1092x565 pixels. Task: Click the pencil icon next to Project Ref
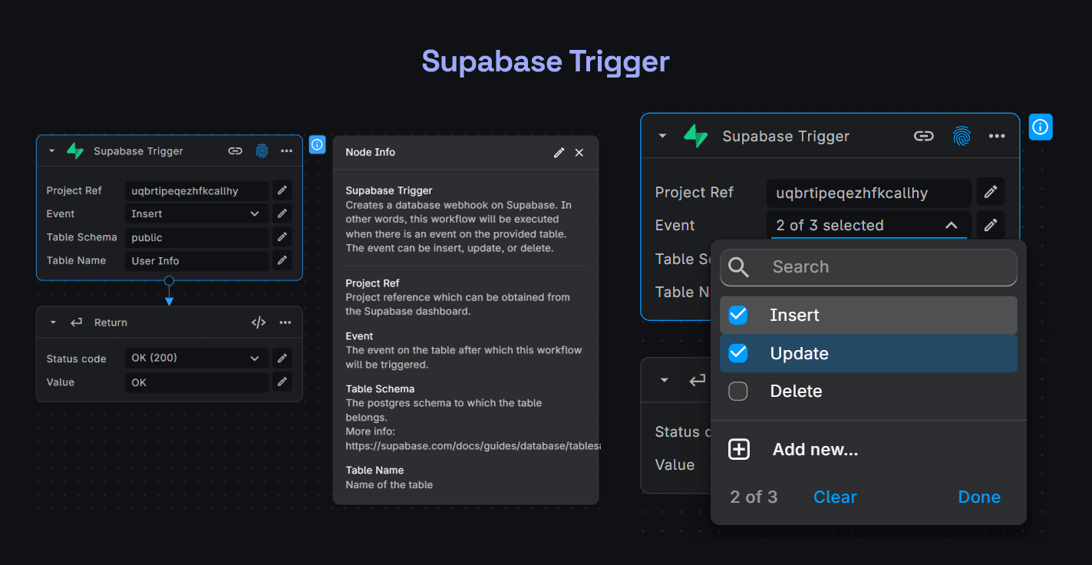(282, 190)
